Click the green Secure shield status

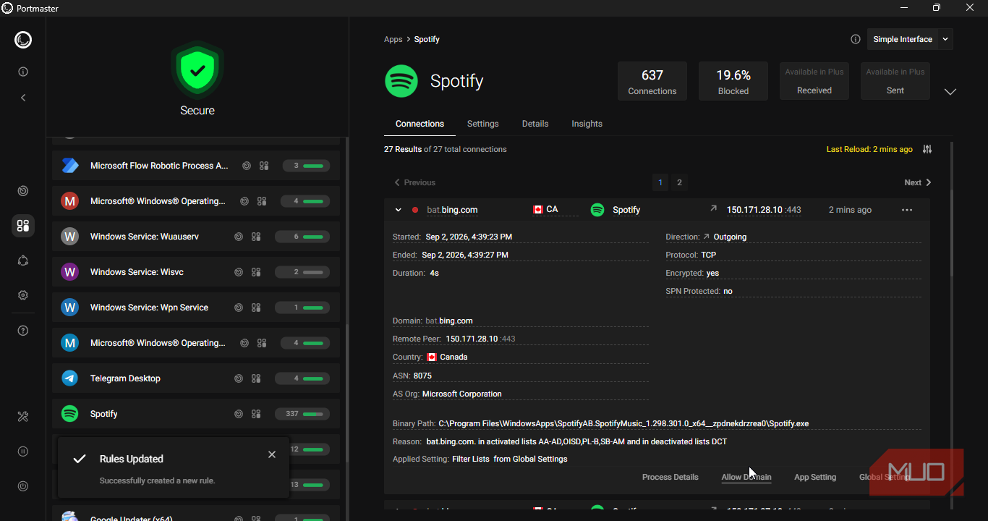[x=197, y=71]
